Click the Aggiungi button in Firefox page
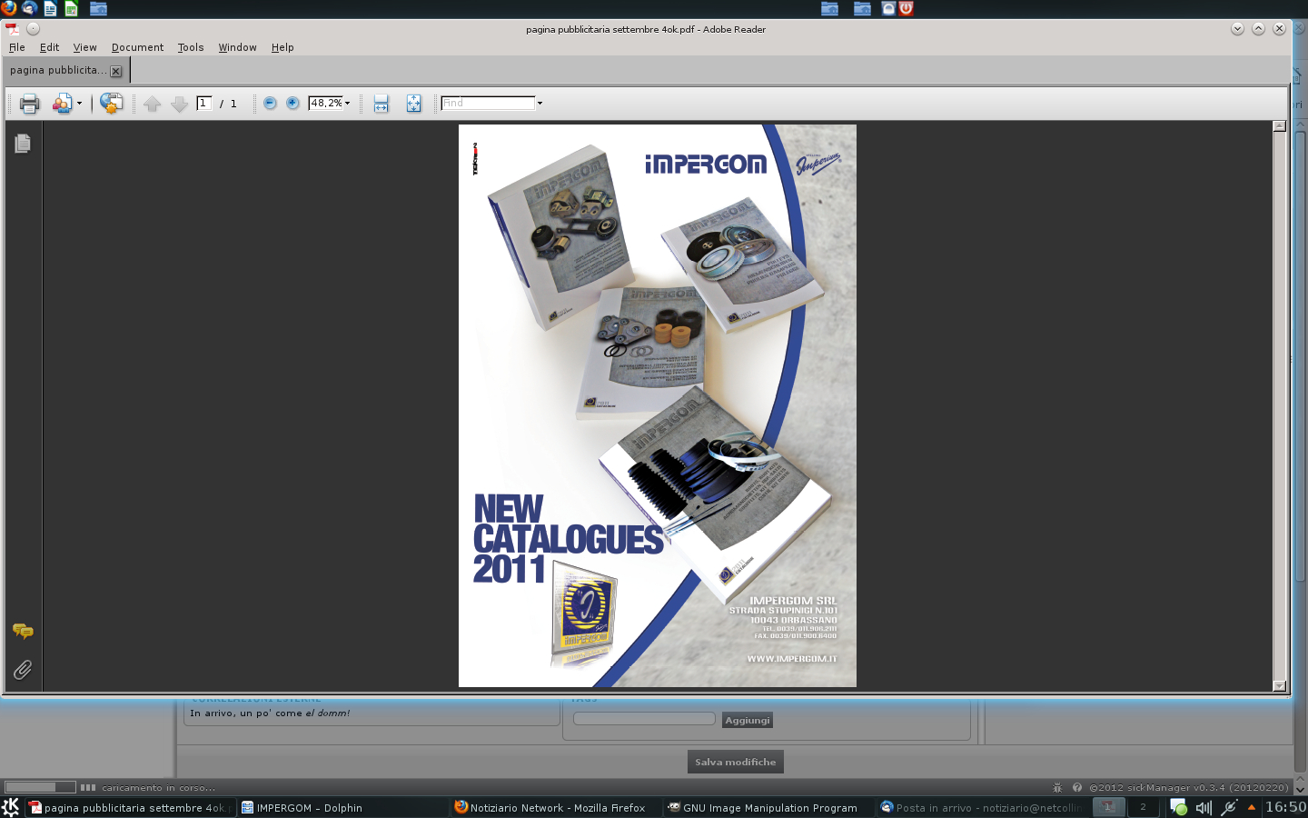The image size is (1308, 818). [x=748, y=720]
